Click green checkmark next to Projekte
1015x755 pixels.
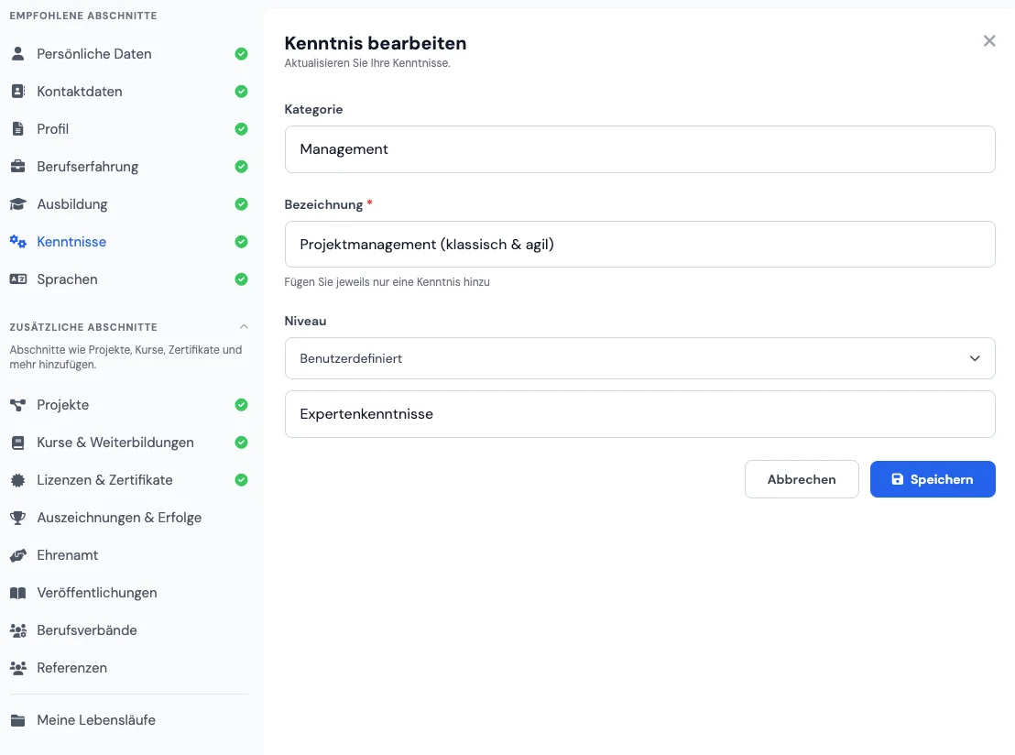click(242, 405)
